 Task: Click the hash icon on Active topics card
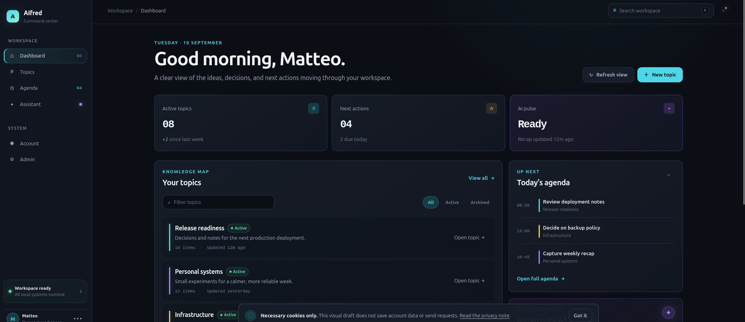click(x=314, y=108)
